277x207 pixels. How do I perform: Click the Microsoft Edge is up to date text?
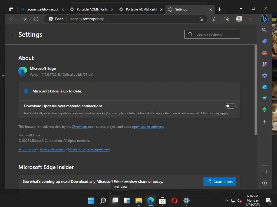pos(57,91)
